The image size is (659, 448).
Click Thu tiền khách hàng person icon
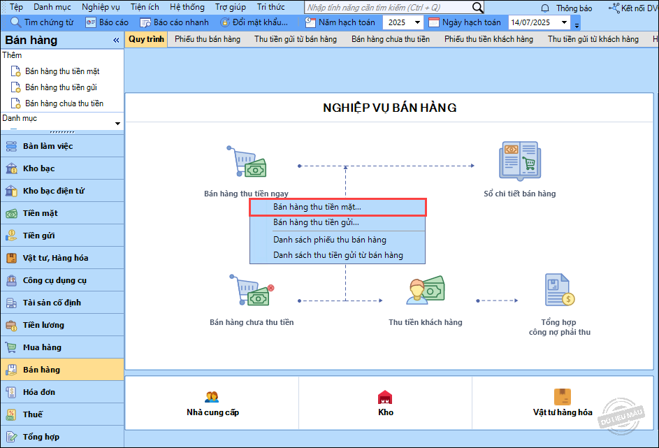tap(426, 290)
